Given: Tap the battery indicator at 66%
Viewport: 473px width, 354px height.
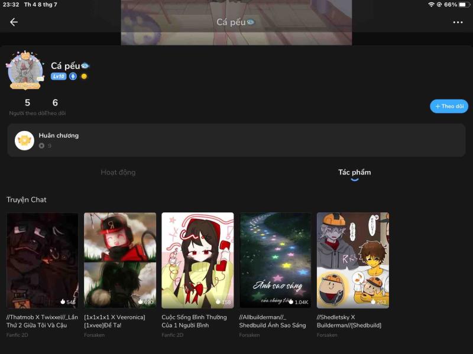Looking at the screenshot, I should [x=464, y=5].
